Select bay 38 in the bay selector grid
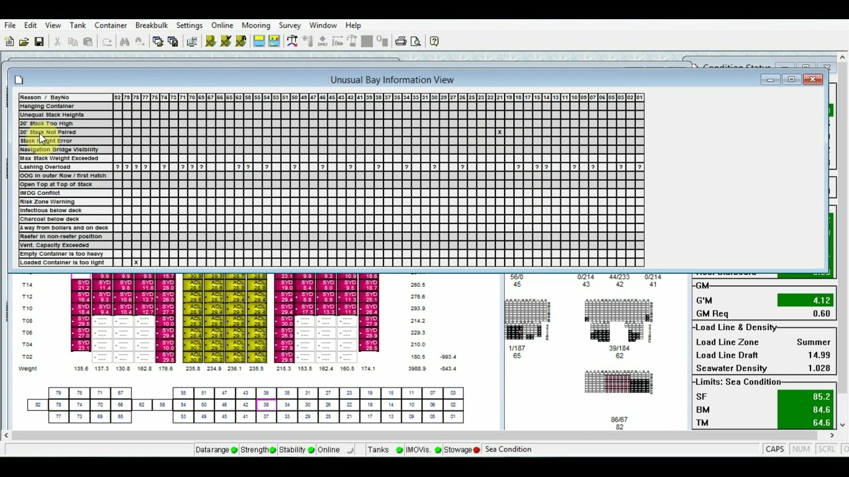849x477 pixels. tap(266, 405)
